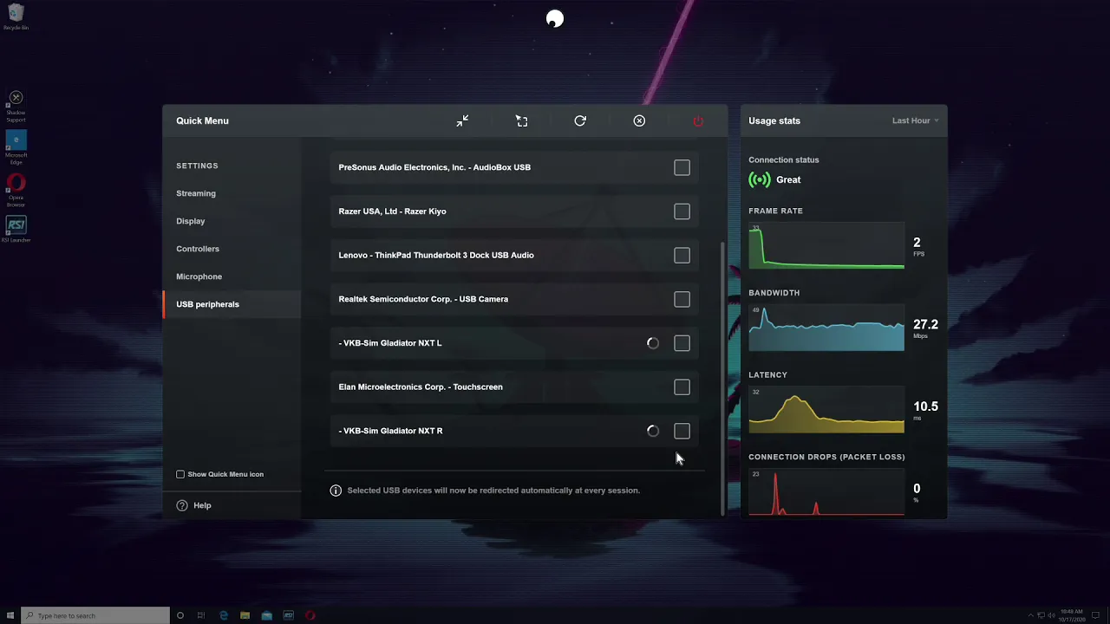Viewport: 1110px width, 624px height.
Task: Switch to the Controllers settings section
Action: (x=198, y=249)
